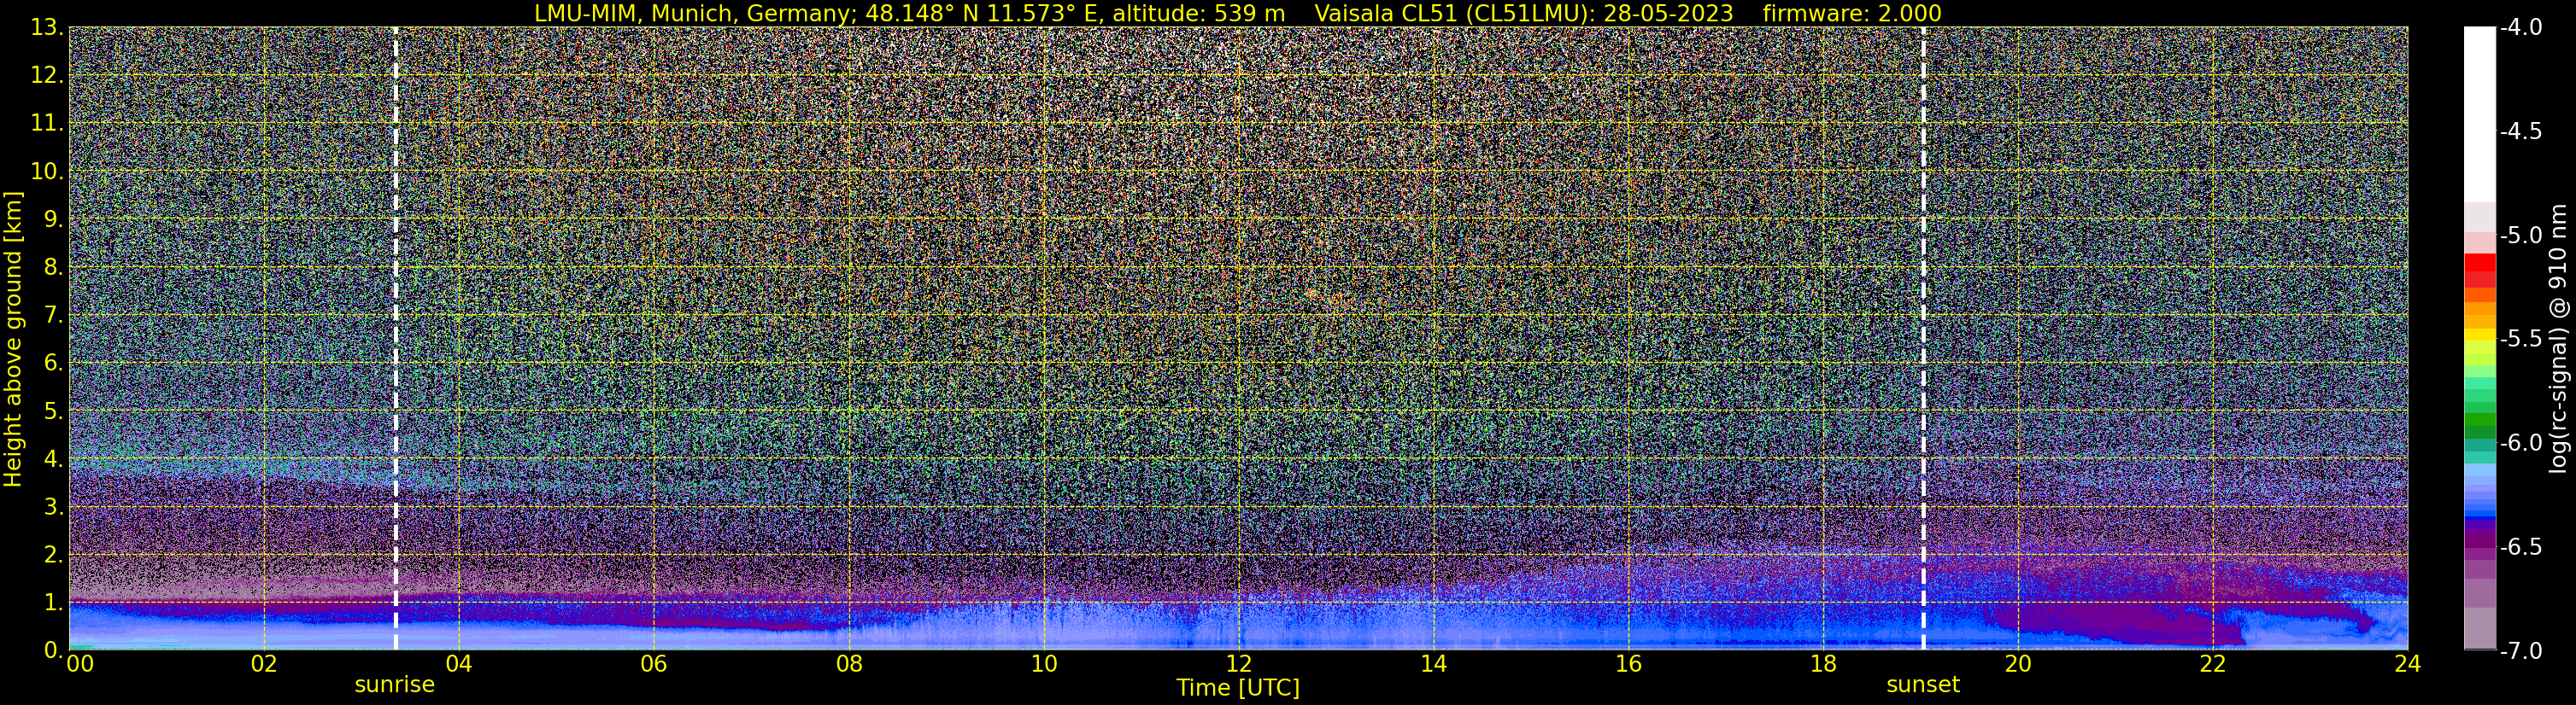This screenshot has height=705, width=2576.
Task: Click the time axis tick label '10'
Action: click(x=1044, y=664)
